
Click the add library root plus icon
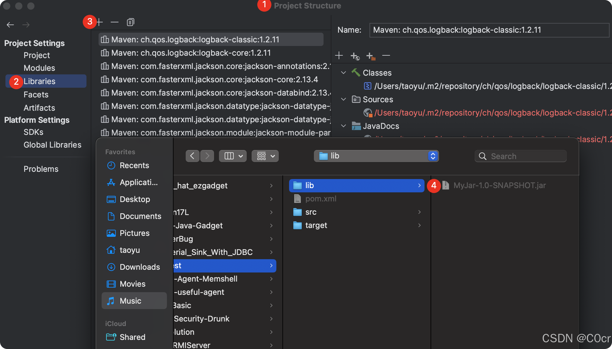(339, 56)
